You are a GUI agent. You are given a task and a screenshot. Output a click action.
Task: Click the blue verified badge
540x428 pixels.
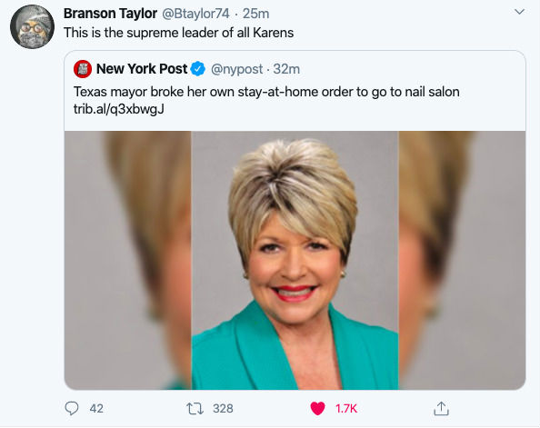[x=198, y=69]
